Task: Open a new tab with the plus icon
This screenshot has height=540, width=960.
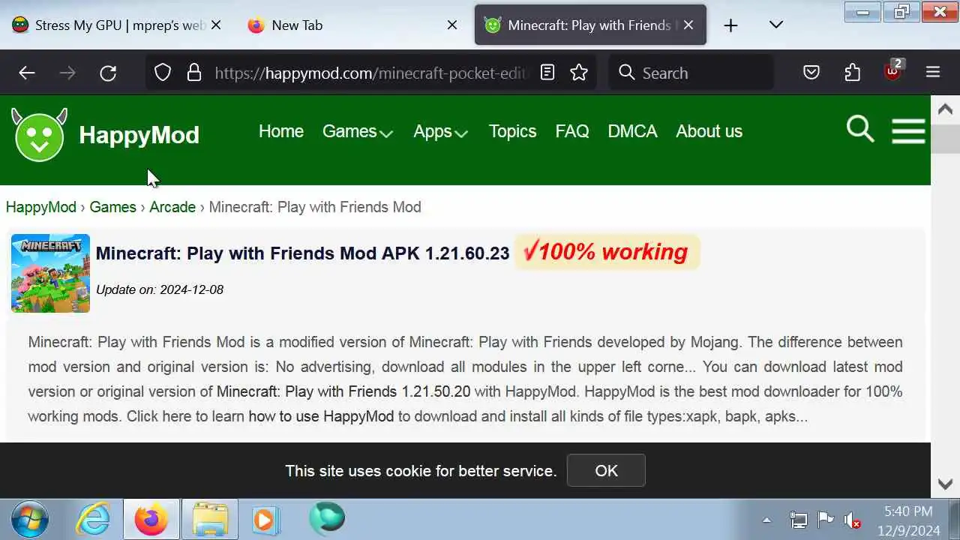Action: point(730,25)
